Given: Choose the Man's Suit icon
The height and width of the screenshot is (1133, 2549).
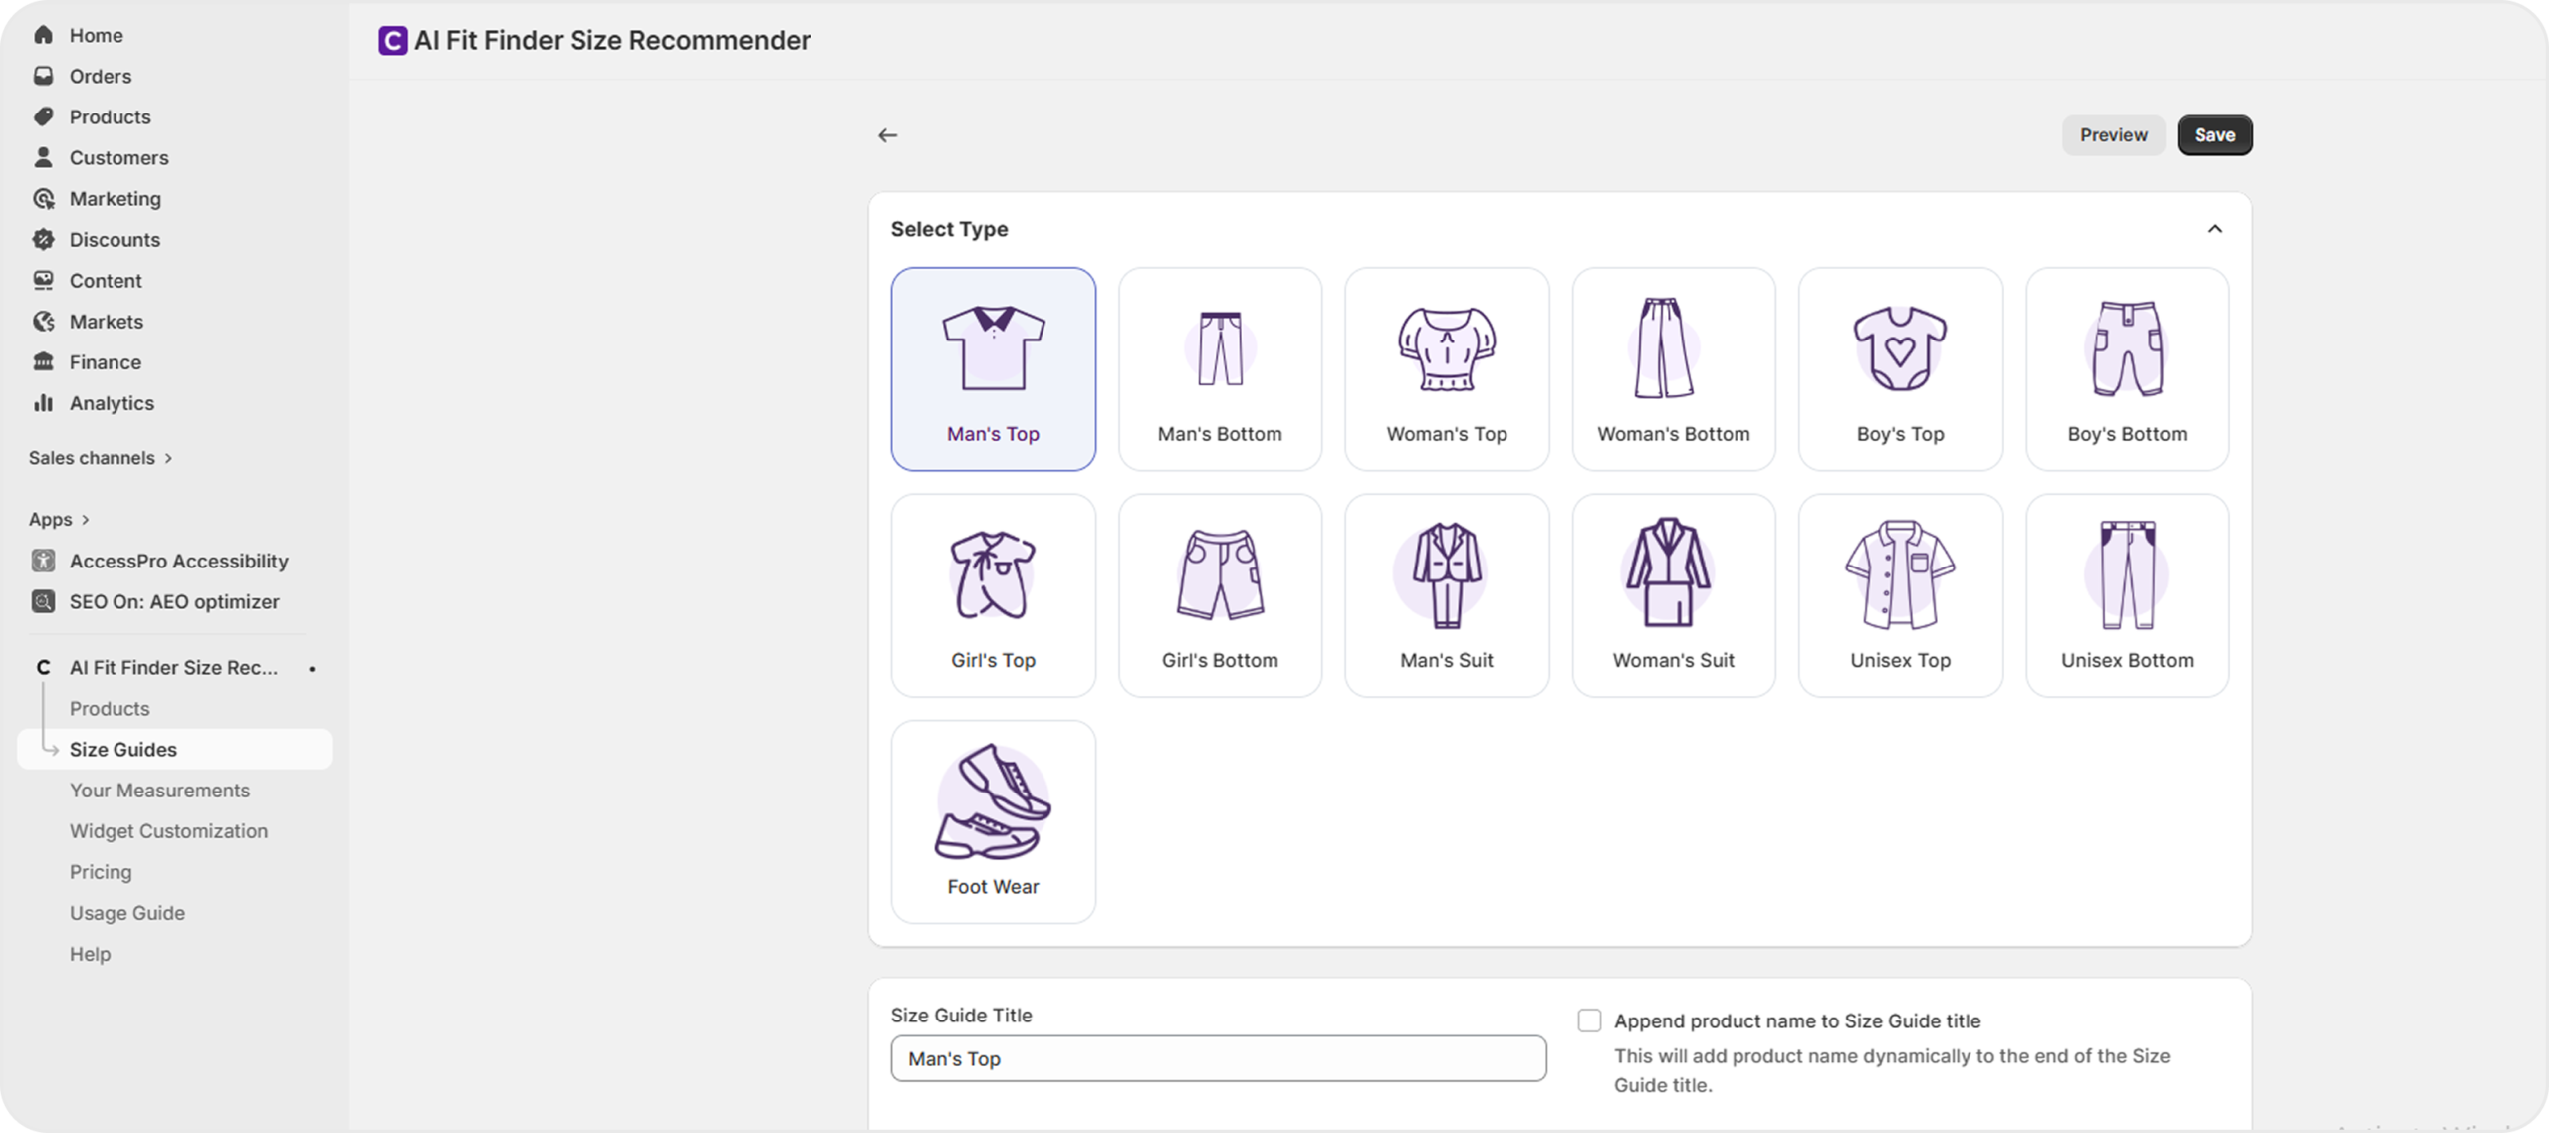Looking at the screenshot, I should coord(1447,575).
